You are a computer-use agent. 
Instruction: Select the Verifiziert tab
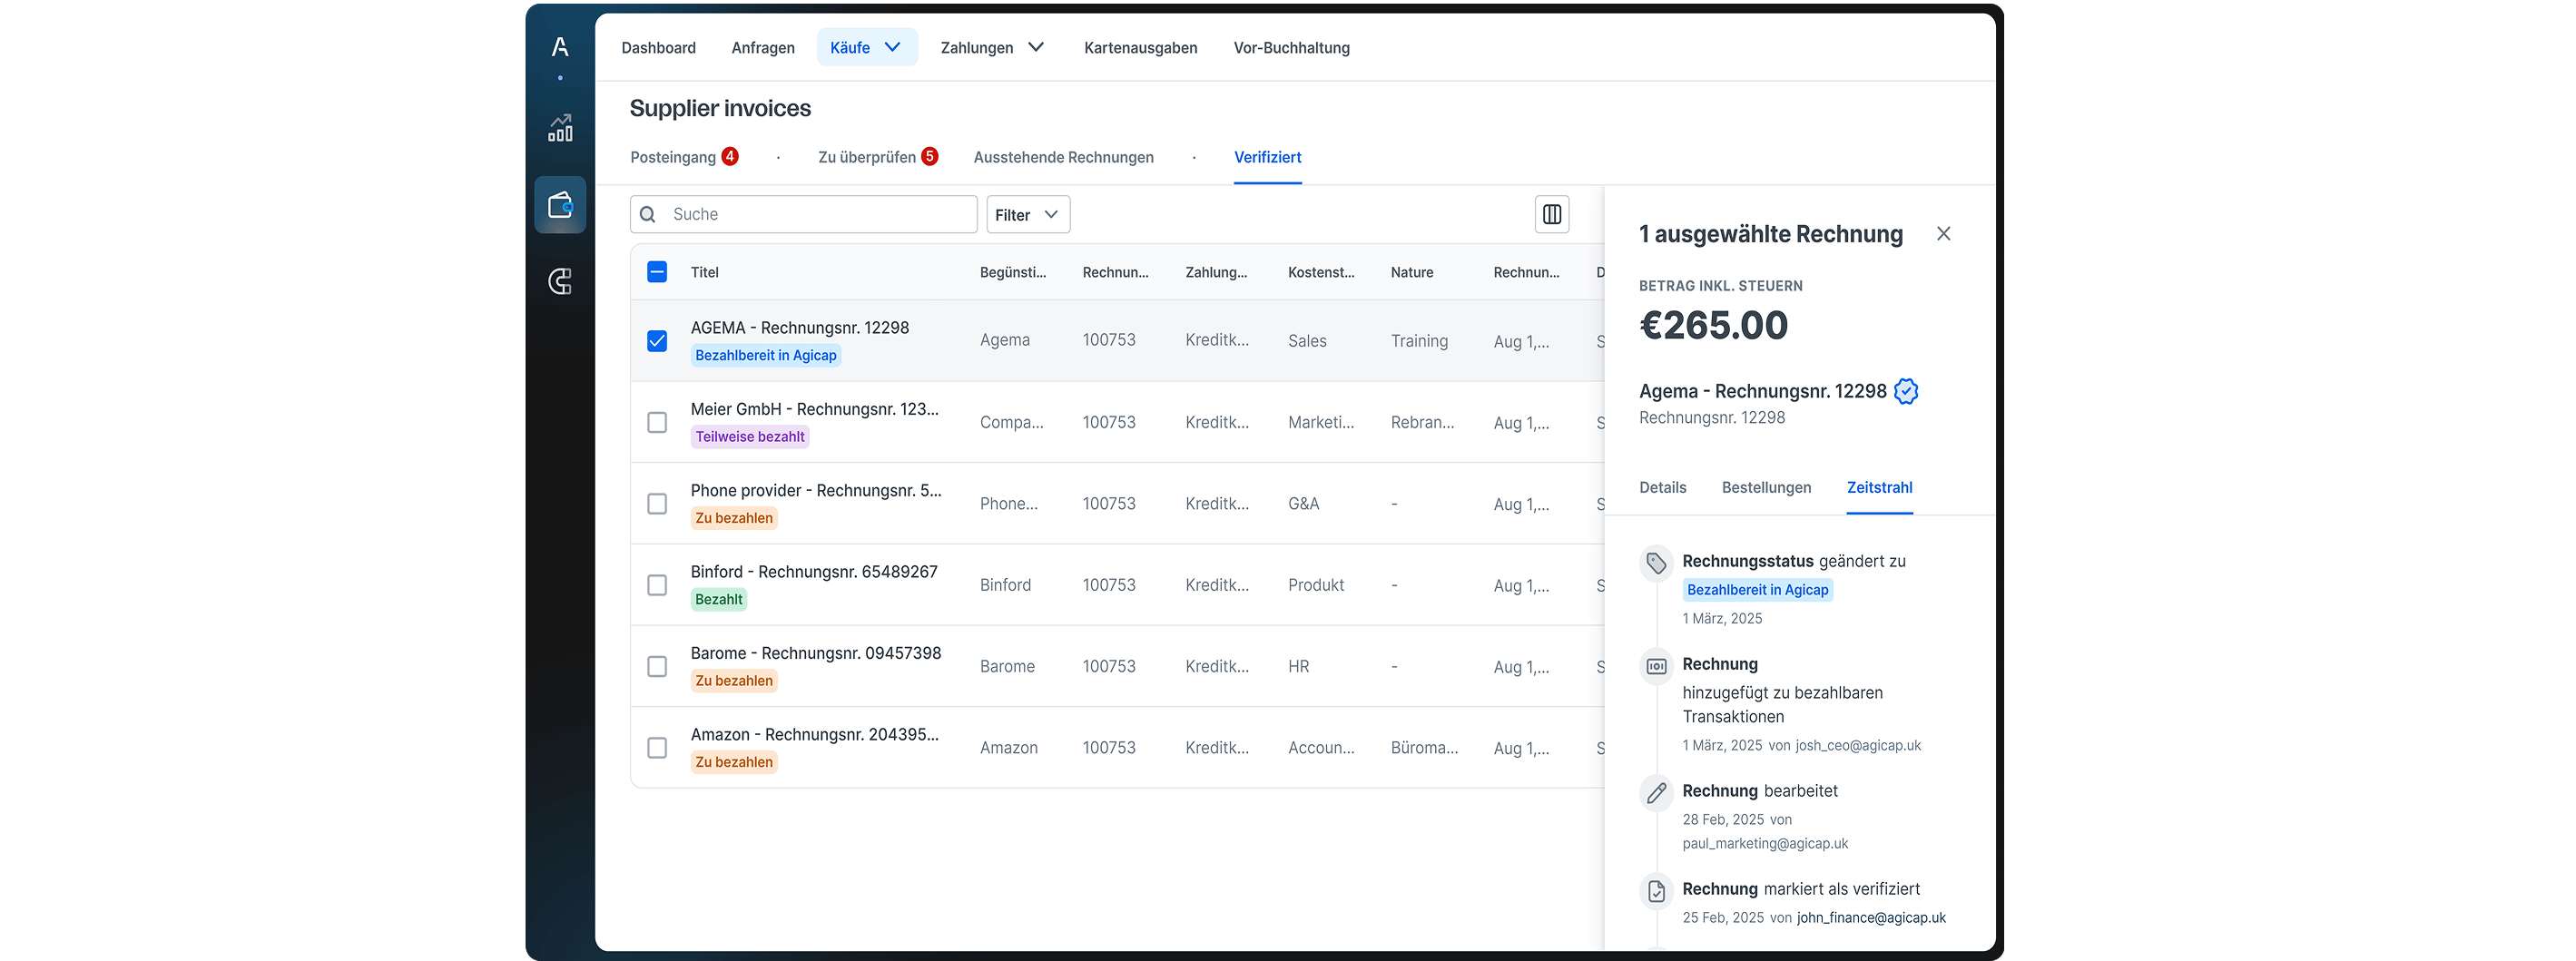click(x=1267, y=157)
